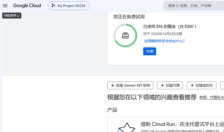
Task: Click the 您正在免费试用 heading
Action: (129, 17)
